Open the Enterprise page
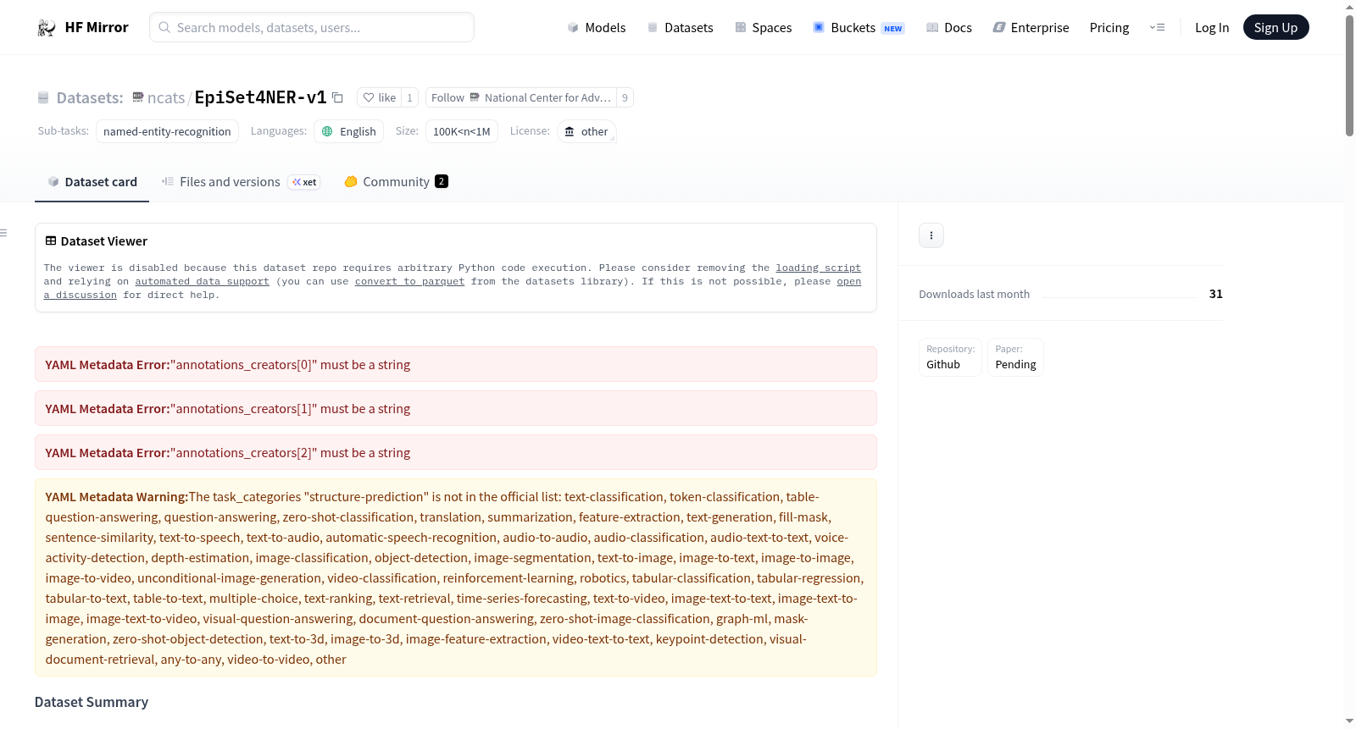 (1031, 27)
